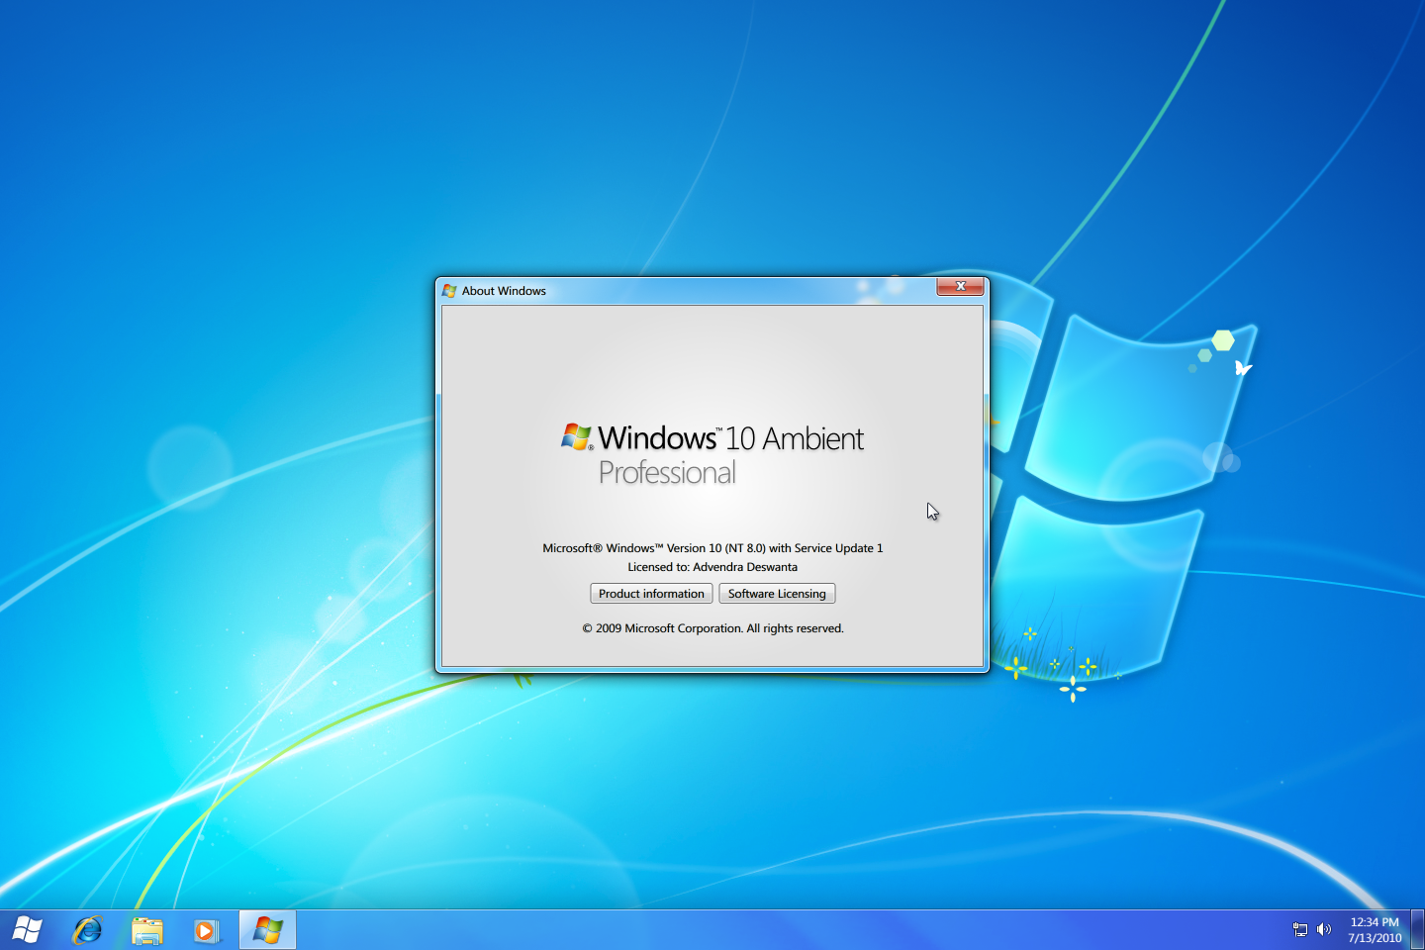
Task: Click the 'About Windows' title text
Action: tap(504, 291)
